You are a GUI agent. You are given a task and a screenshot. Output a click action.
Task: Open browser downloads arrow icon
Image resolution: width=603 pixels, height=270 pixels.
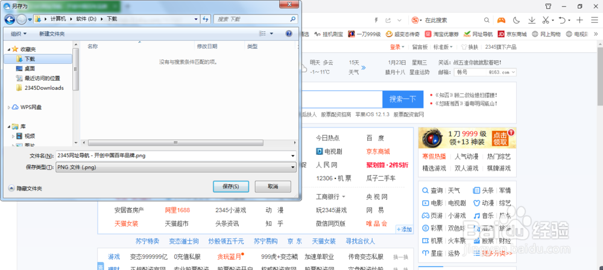coord(532,20)
